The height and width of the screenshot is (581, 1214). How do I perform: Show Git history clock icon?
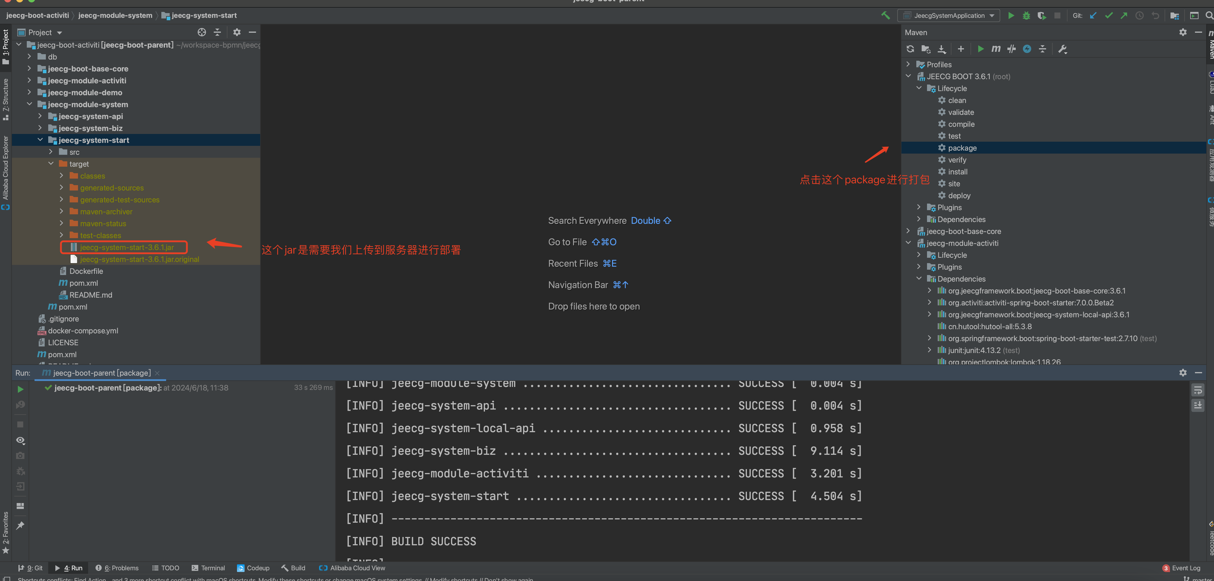pos(1140,15)
